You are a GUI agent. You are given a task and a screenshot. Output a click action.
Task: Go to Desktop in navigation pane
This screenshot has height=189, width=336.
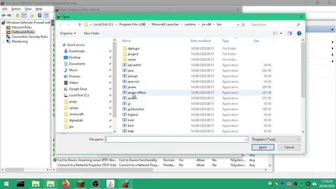pos(75,57)
